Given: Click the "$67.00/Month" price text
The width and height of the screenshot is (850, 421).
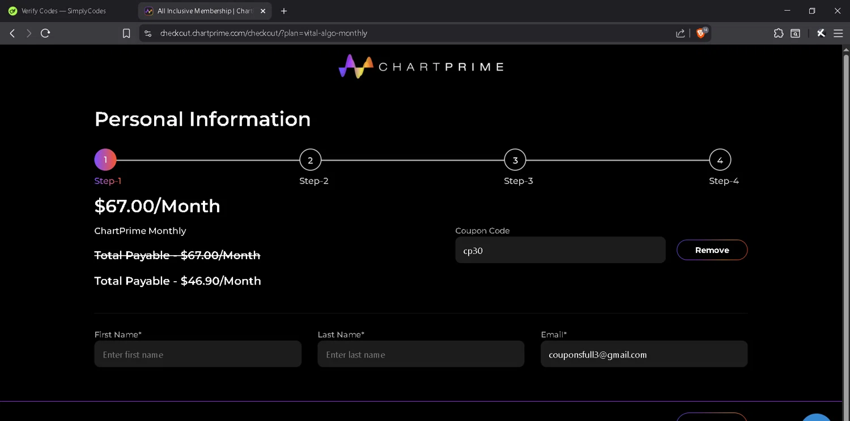Looking at the screenshot, I should coord(157,206).
